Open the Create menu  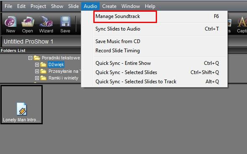[109, 6]
